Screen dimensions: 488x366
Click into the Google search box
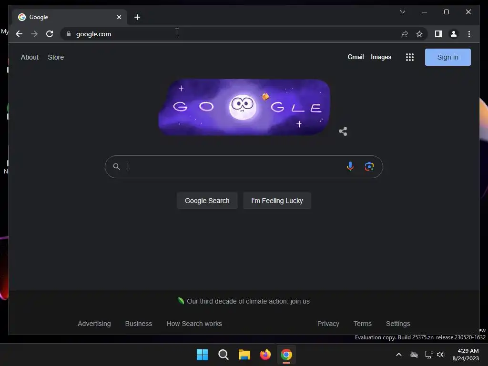(x=244, y=167)
